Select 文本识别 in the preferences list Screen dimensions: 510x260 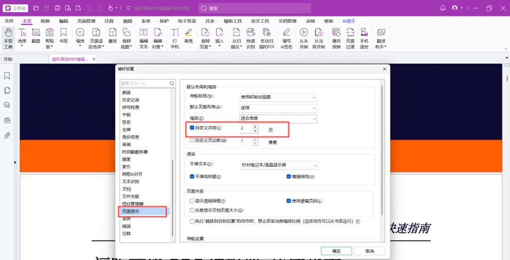coord(130,182)
